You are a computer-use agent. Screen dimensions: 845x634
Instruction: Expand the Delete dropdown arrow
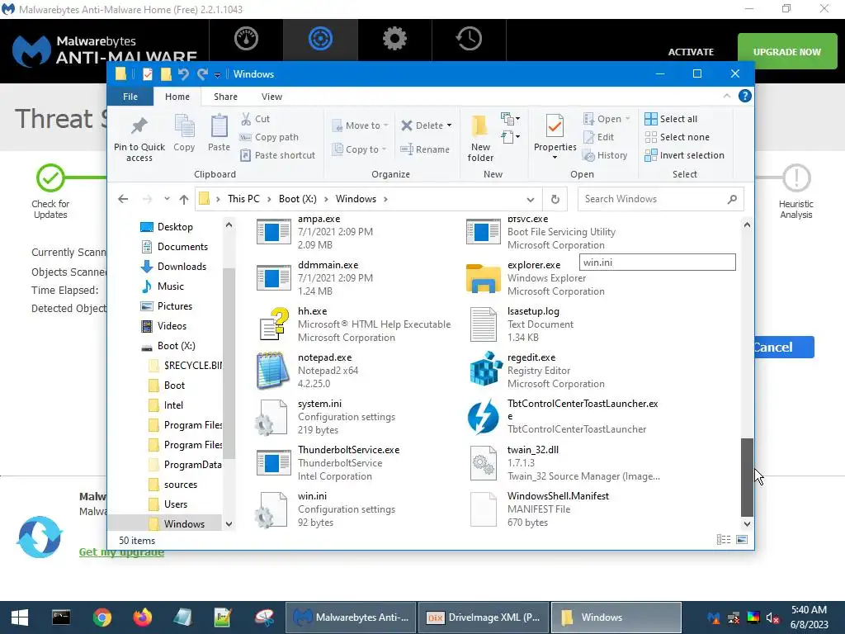(x=450, y=125)
